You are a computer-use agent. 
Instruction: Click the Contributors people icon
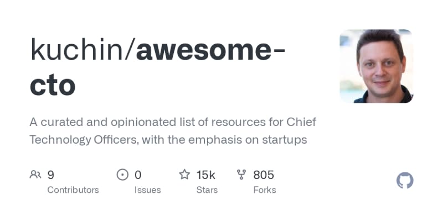pyautogui.click(x=35, y=175)
